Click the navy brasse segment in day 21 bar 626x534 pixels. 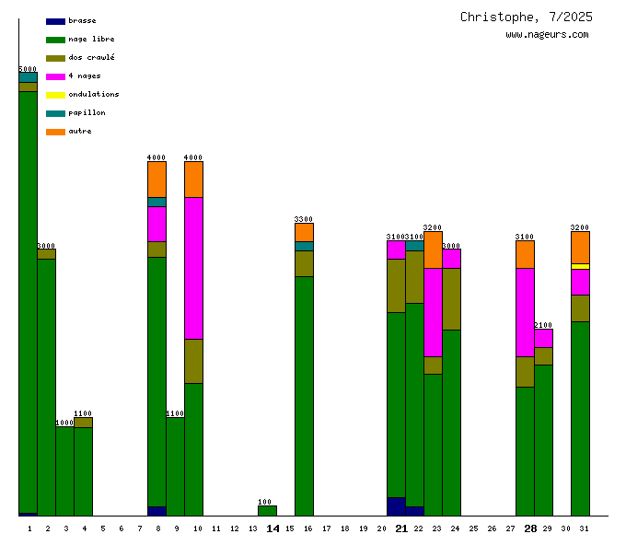(x=396, y=506)
